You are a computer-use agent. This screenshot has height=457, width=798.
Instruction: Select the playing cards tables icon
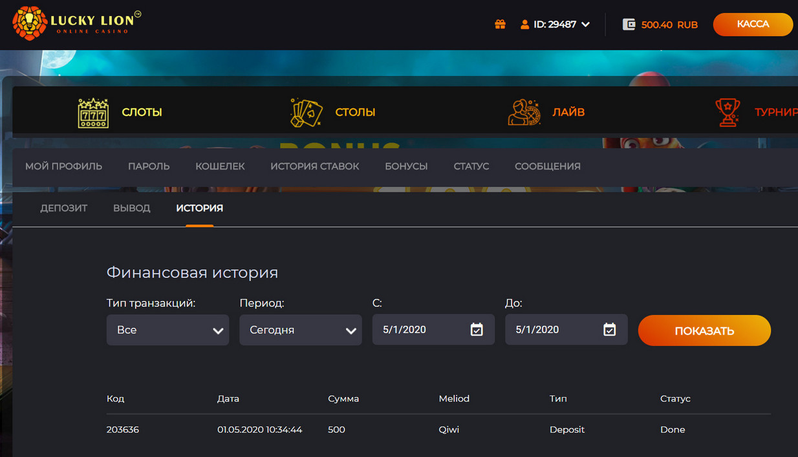[306, 112]
